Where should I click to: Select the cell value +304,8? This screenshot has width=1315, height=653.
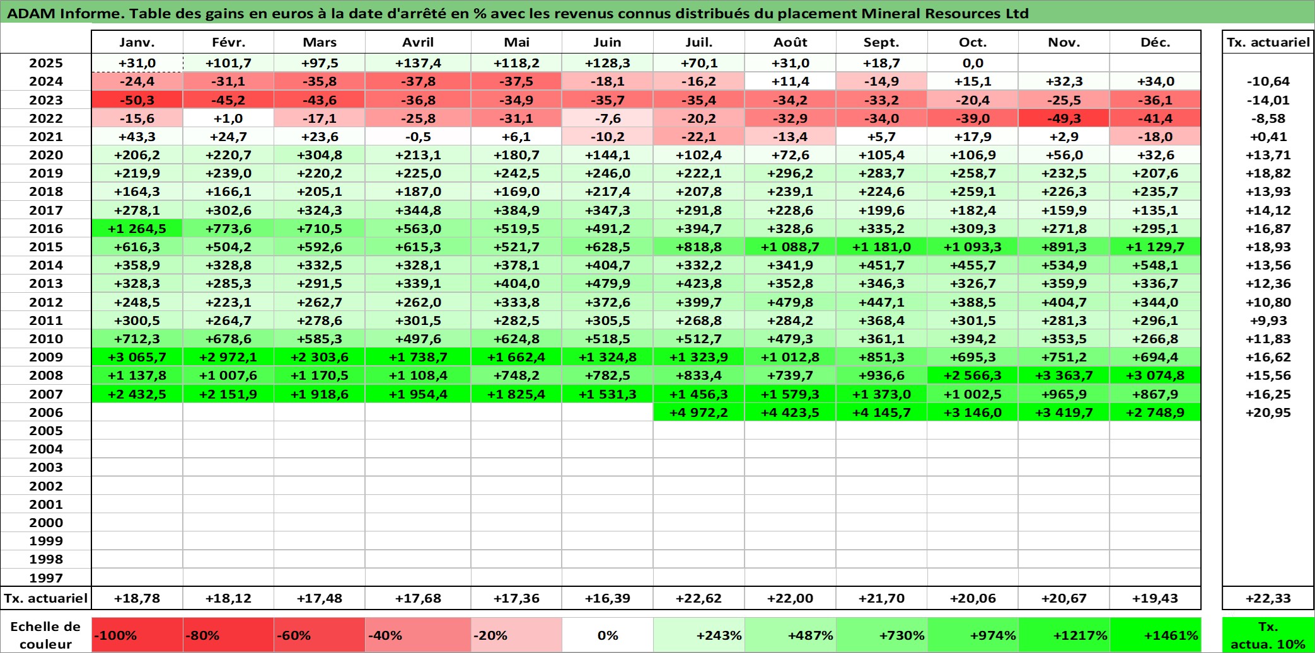coord(320,155)
